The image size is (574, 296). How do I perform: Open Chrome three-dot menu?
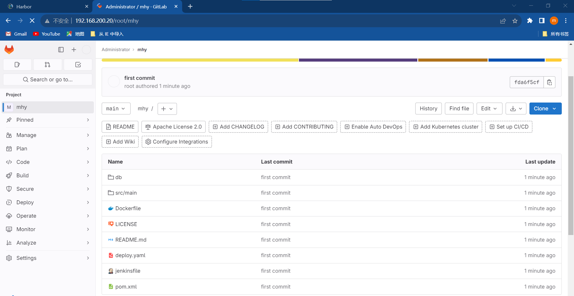click(566, 21)
